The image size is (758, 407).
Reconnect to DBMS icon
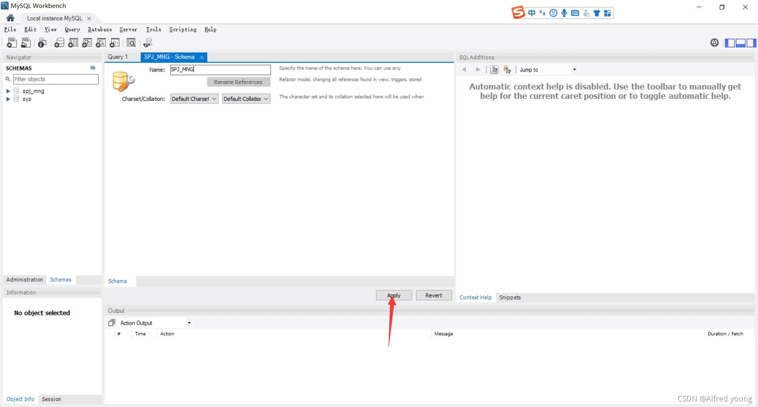pyautogui.click(x=148, y=43)
